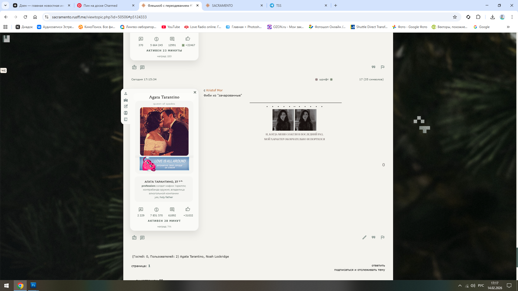Click the person icon in the profile sidebar

[126, 93]
